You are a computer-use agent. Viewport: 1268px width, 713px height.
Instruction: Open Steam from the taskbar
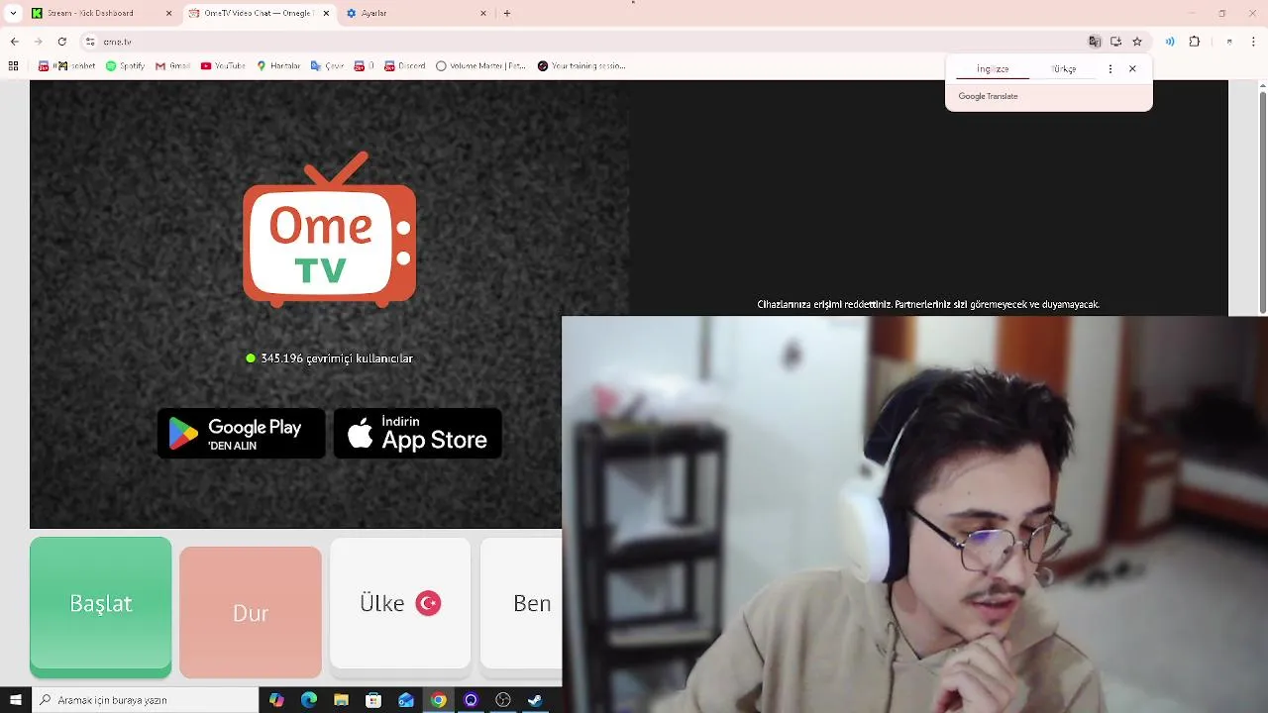(535, 700)
